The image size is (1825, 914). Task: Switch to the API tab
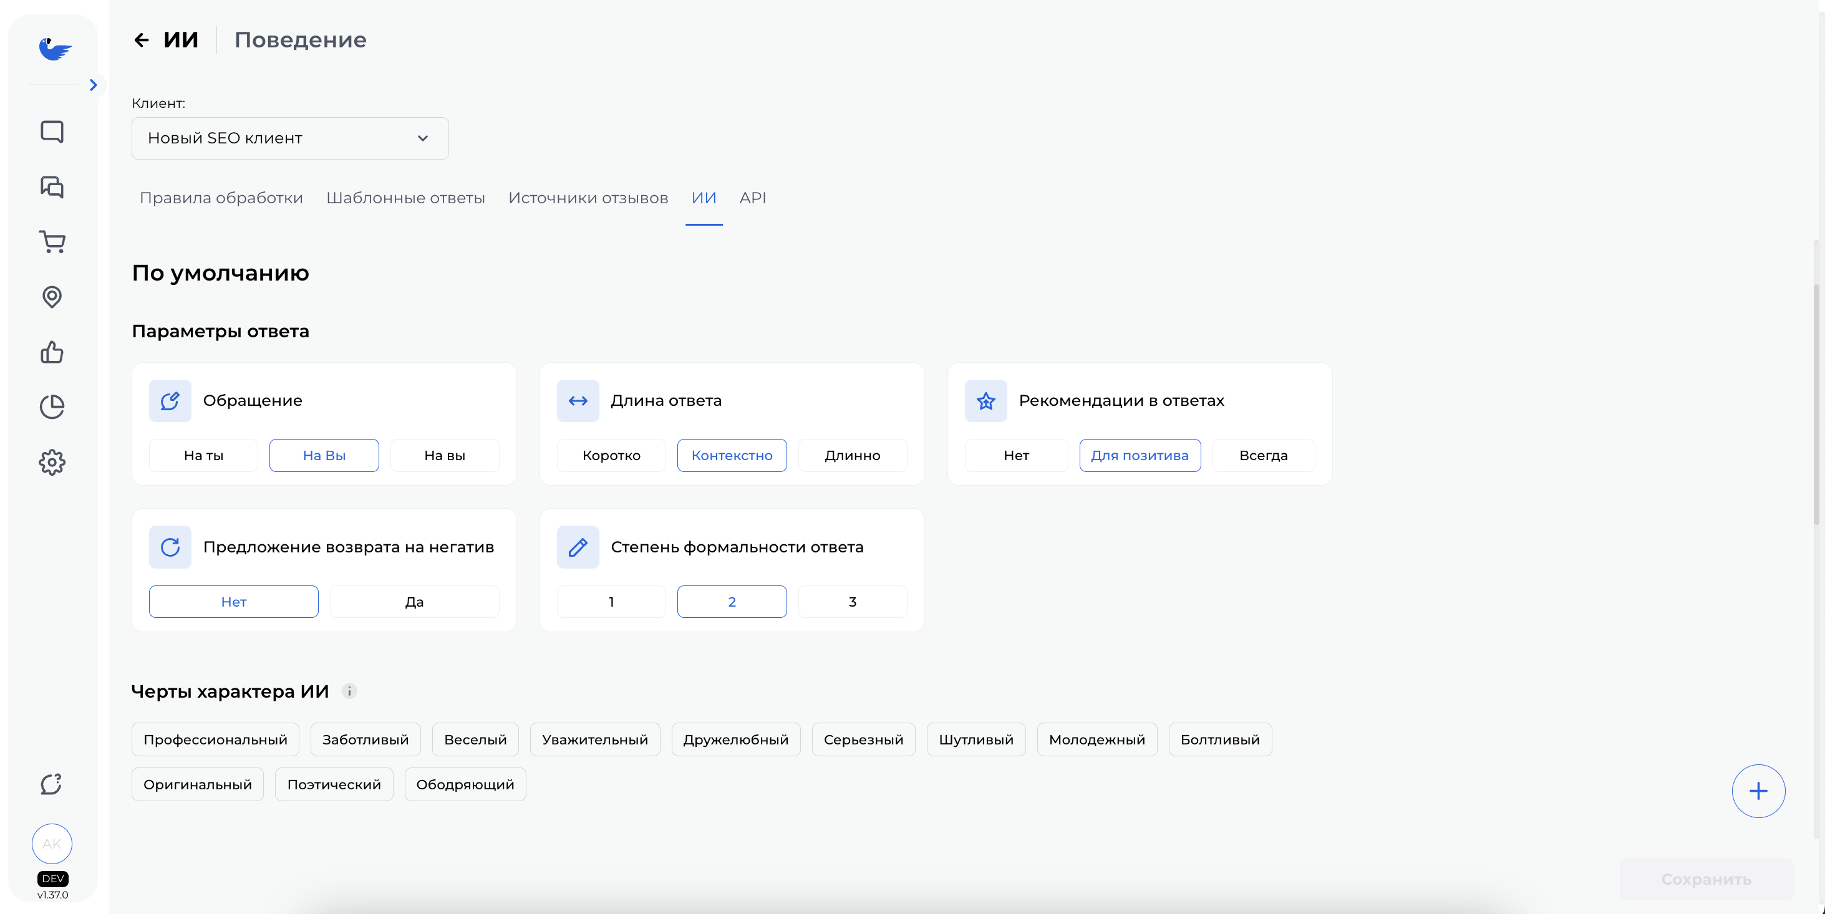click(x=752, y=198)
